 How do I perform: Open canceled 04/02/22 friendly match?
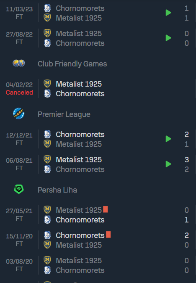pos(98,89)
